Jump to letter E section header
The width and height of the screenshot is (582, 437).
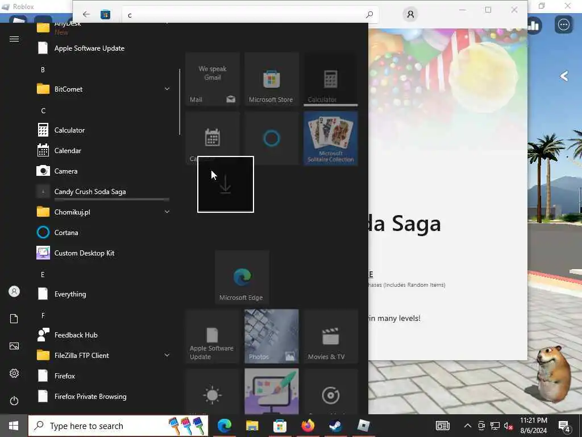[43, 275]
